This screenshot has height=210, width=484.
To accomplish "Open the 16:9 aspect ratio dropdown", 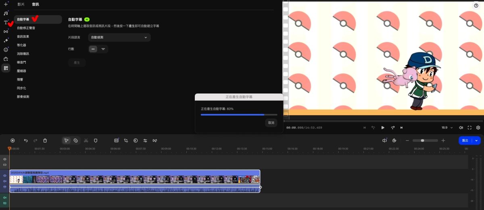I will point(447,127).
